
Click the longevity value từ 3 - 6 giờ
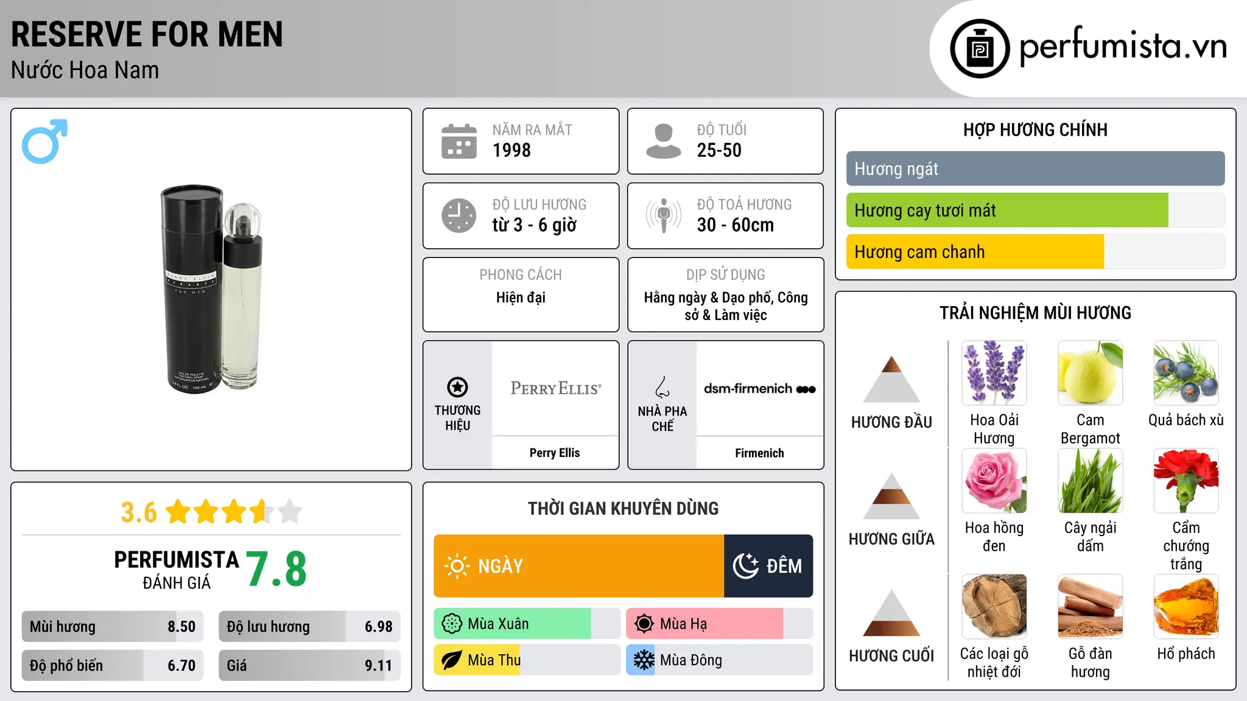click(x=535, y=225)
